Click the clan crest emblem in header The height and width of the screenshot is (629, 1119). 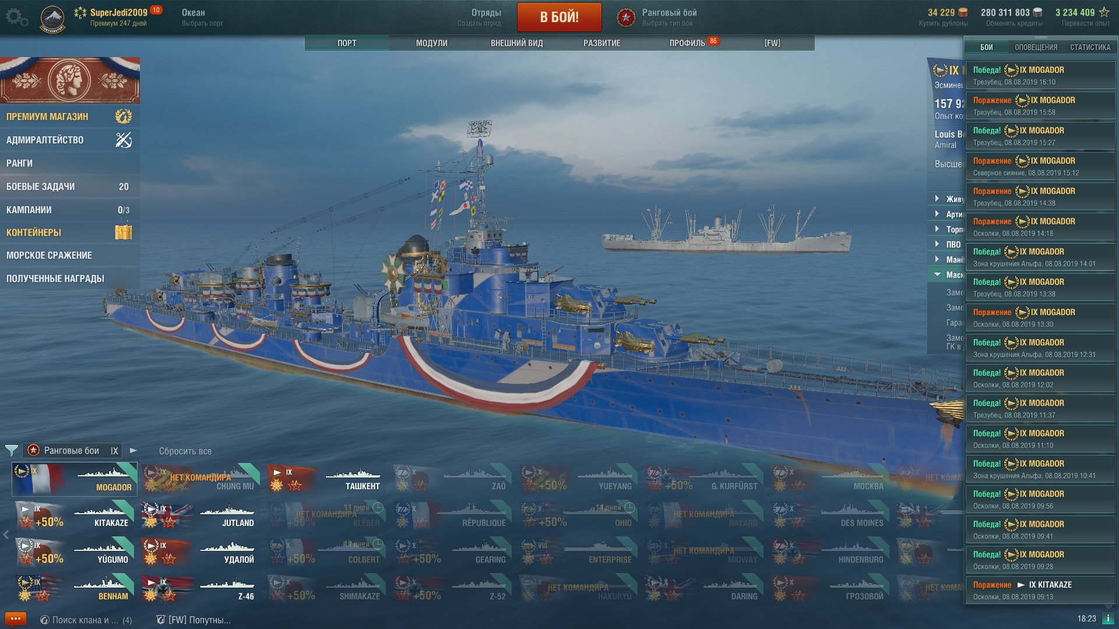[x=52, y=19]
